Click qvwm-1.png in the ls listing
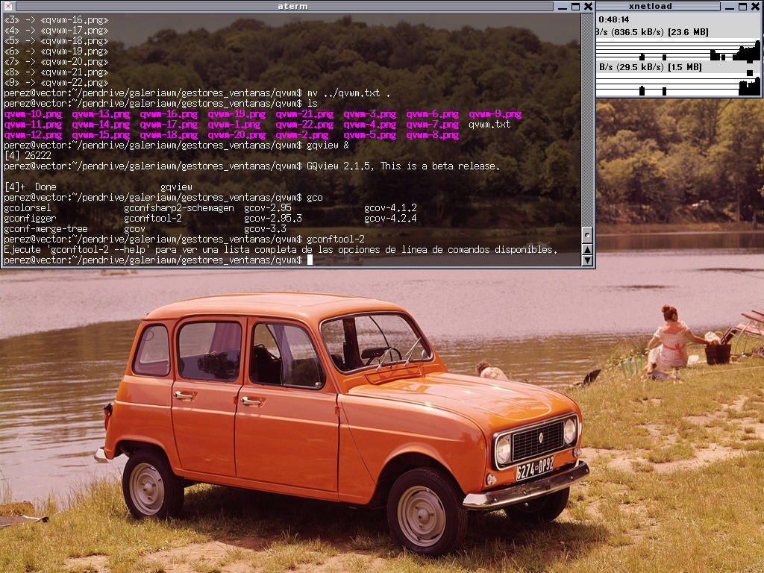Screen dimensions: 764x573 click(234, 125)
